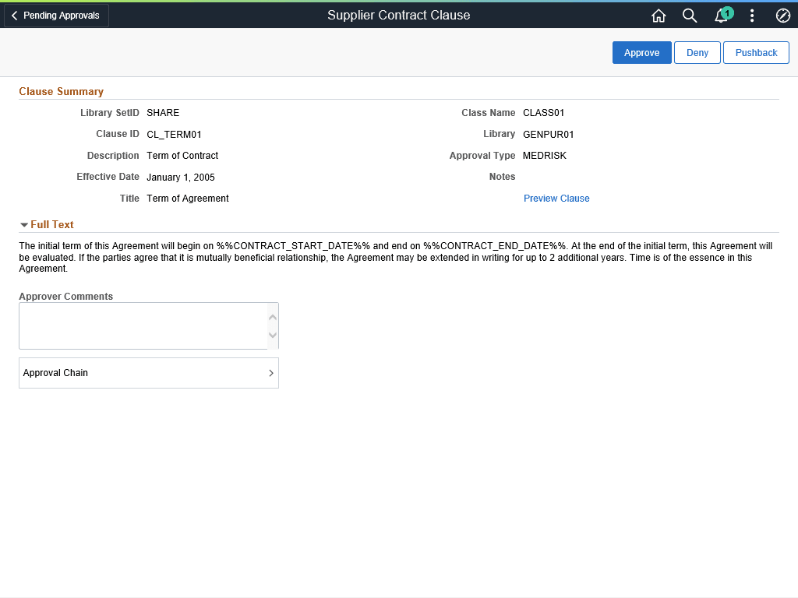Screen dimensions: 798x598
Task: Click the back arrow chevron in the banner
Action: pos(13,15)
